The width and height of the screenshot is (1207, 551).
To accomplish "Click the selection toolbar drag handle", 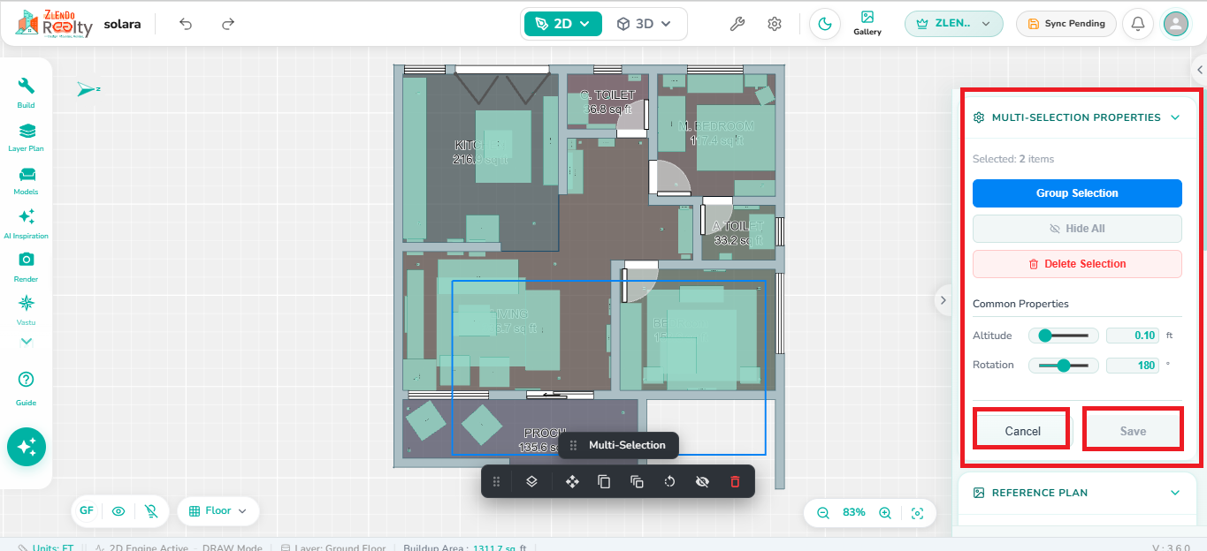I will pyautogui.click(x=496, y=481).
